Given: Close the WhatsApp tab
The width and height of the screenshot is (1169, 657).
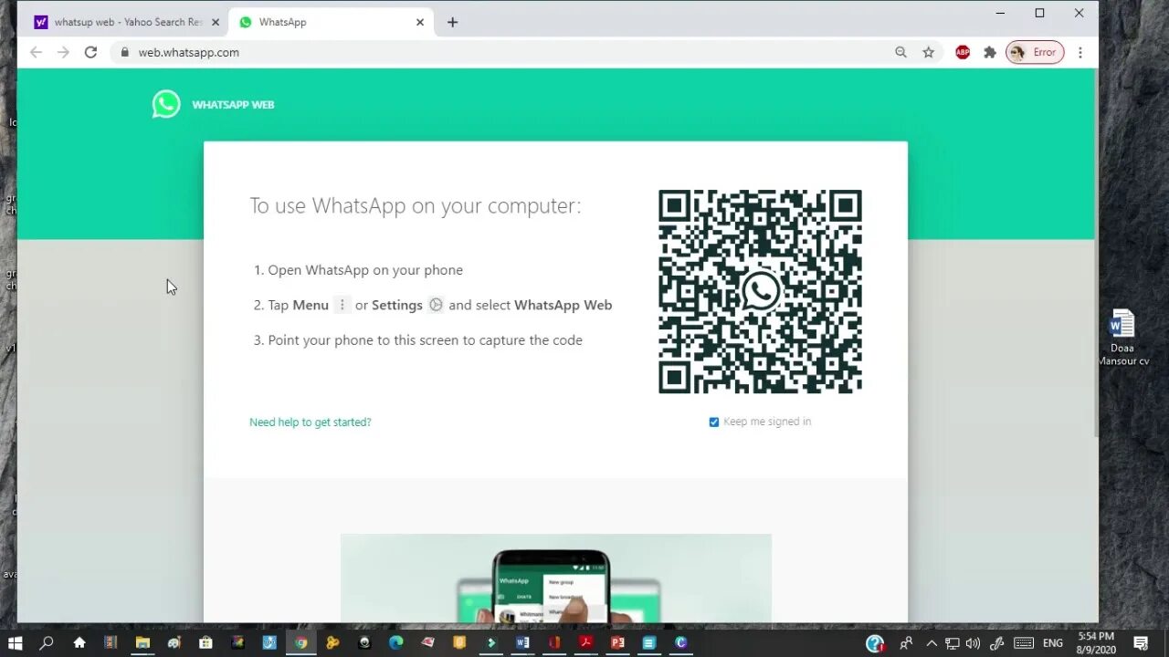Looking at the screenshot, I should tap(420, 22).
